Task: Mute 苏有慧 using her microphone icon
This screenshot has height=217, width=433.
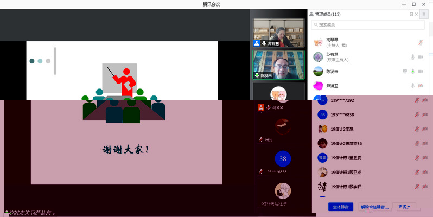Action: coord(412,57)
